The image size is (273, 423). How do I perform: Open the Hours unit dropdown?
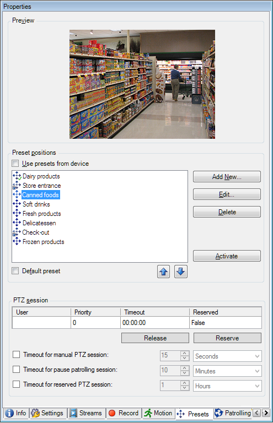pos(227,386)
